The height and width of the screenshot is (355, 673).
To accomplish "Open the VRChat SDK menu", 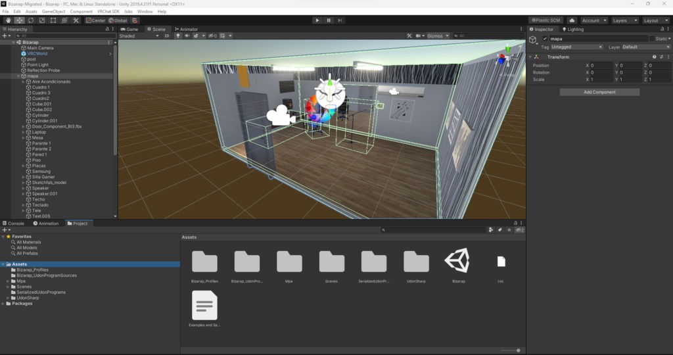I will pyautogui.click(x=108, y=12).
